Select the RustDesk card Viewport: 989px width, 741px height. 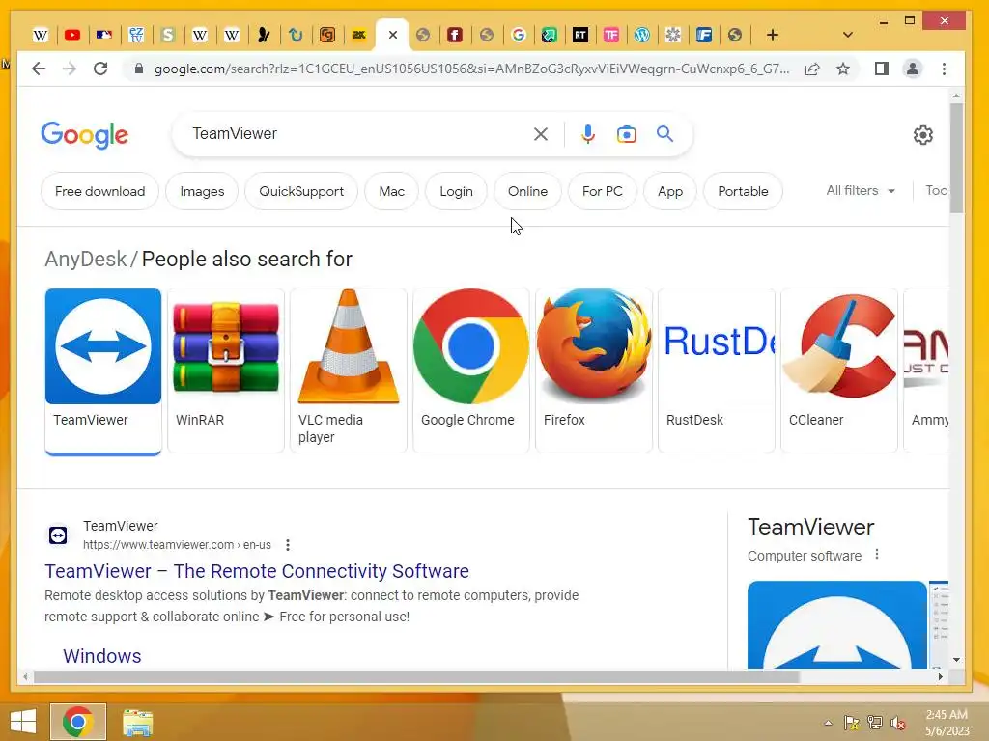[x=716, y=370]
